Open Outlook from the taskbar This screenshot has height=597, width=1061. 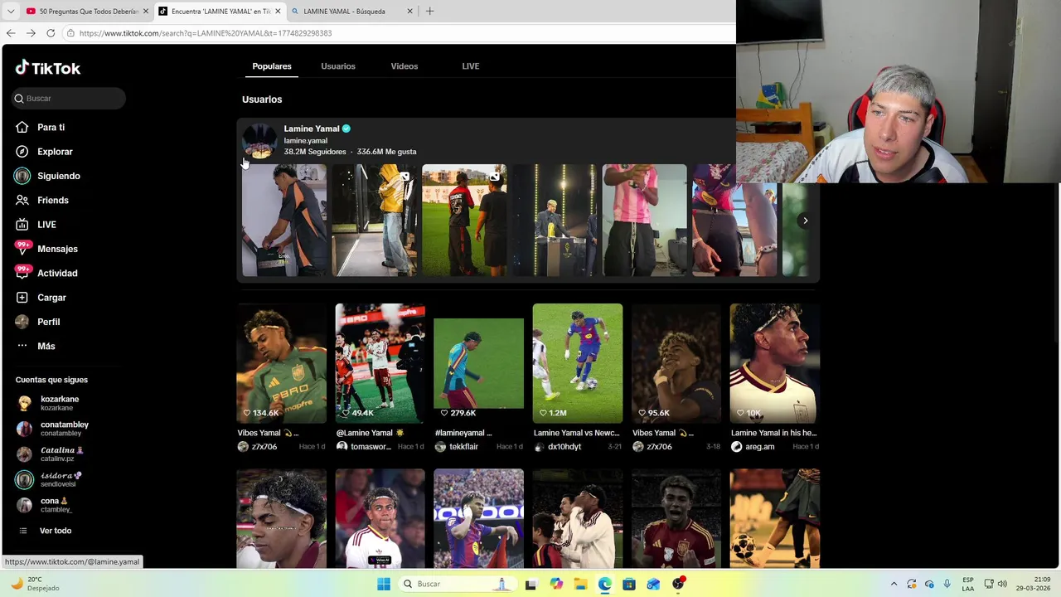coord(654,584)
